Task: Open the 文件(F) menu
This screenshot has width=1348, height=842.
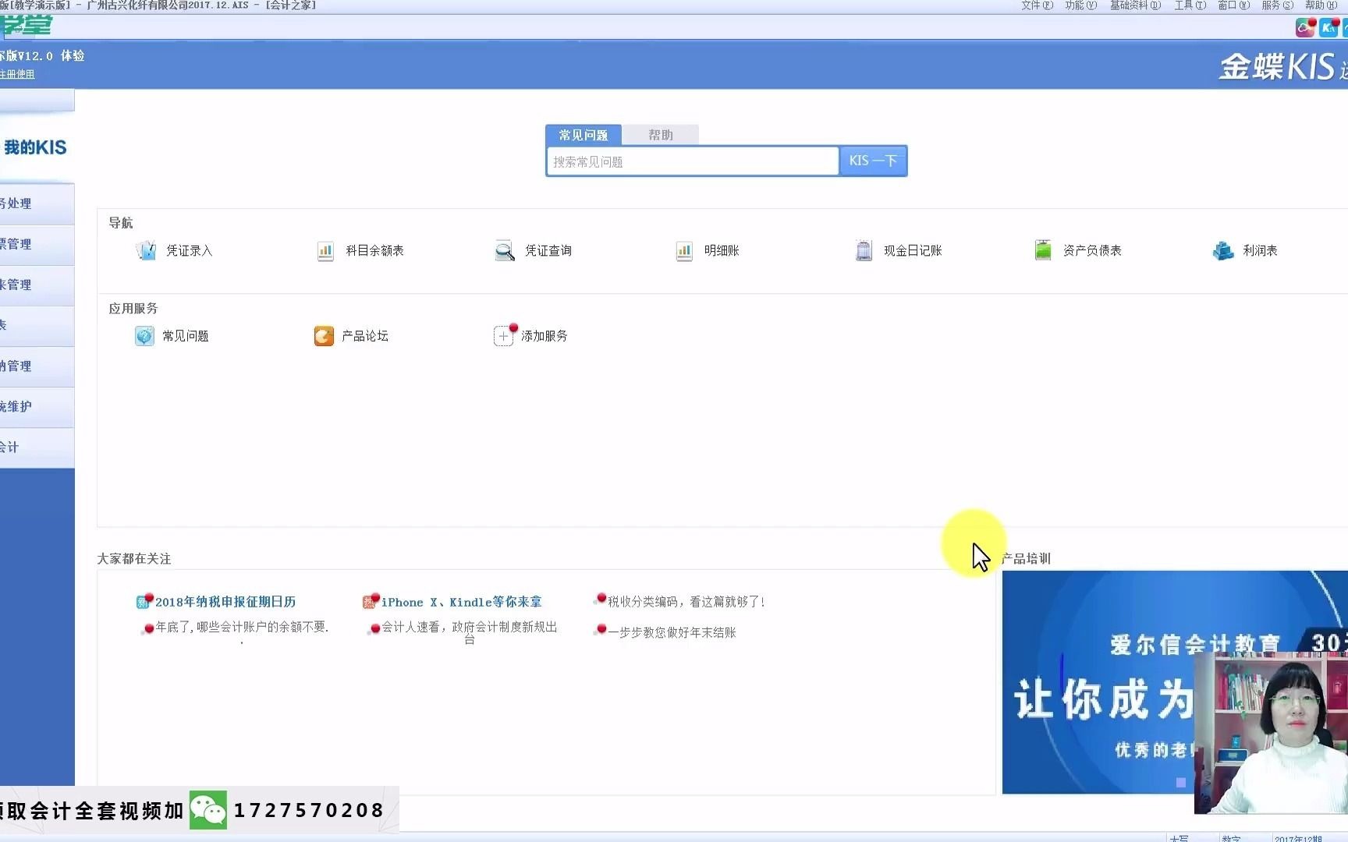Action: tap(1037, 5)
